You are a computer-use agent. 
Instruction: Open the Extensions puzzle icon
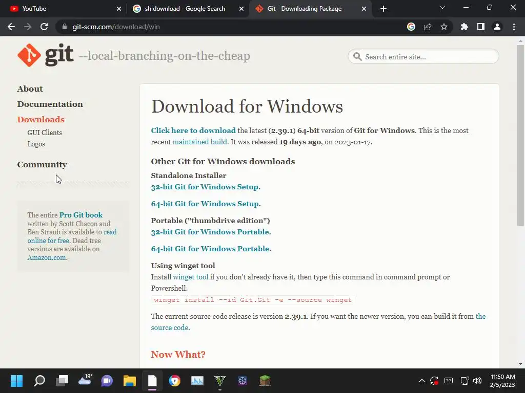tap(464, 27)
